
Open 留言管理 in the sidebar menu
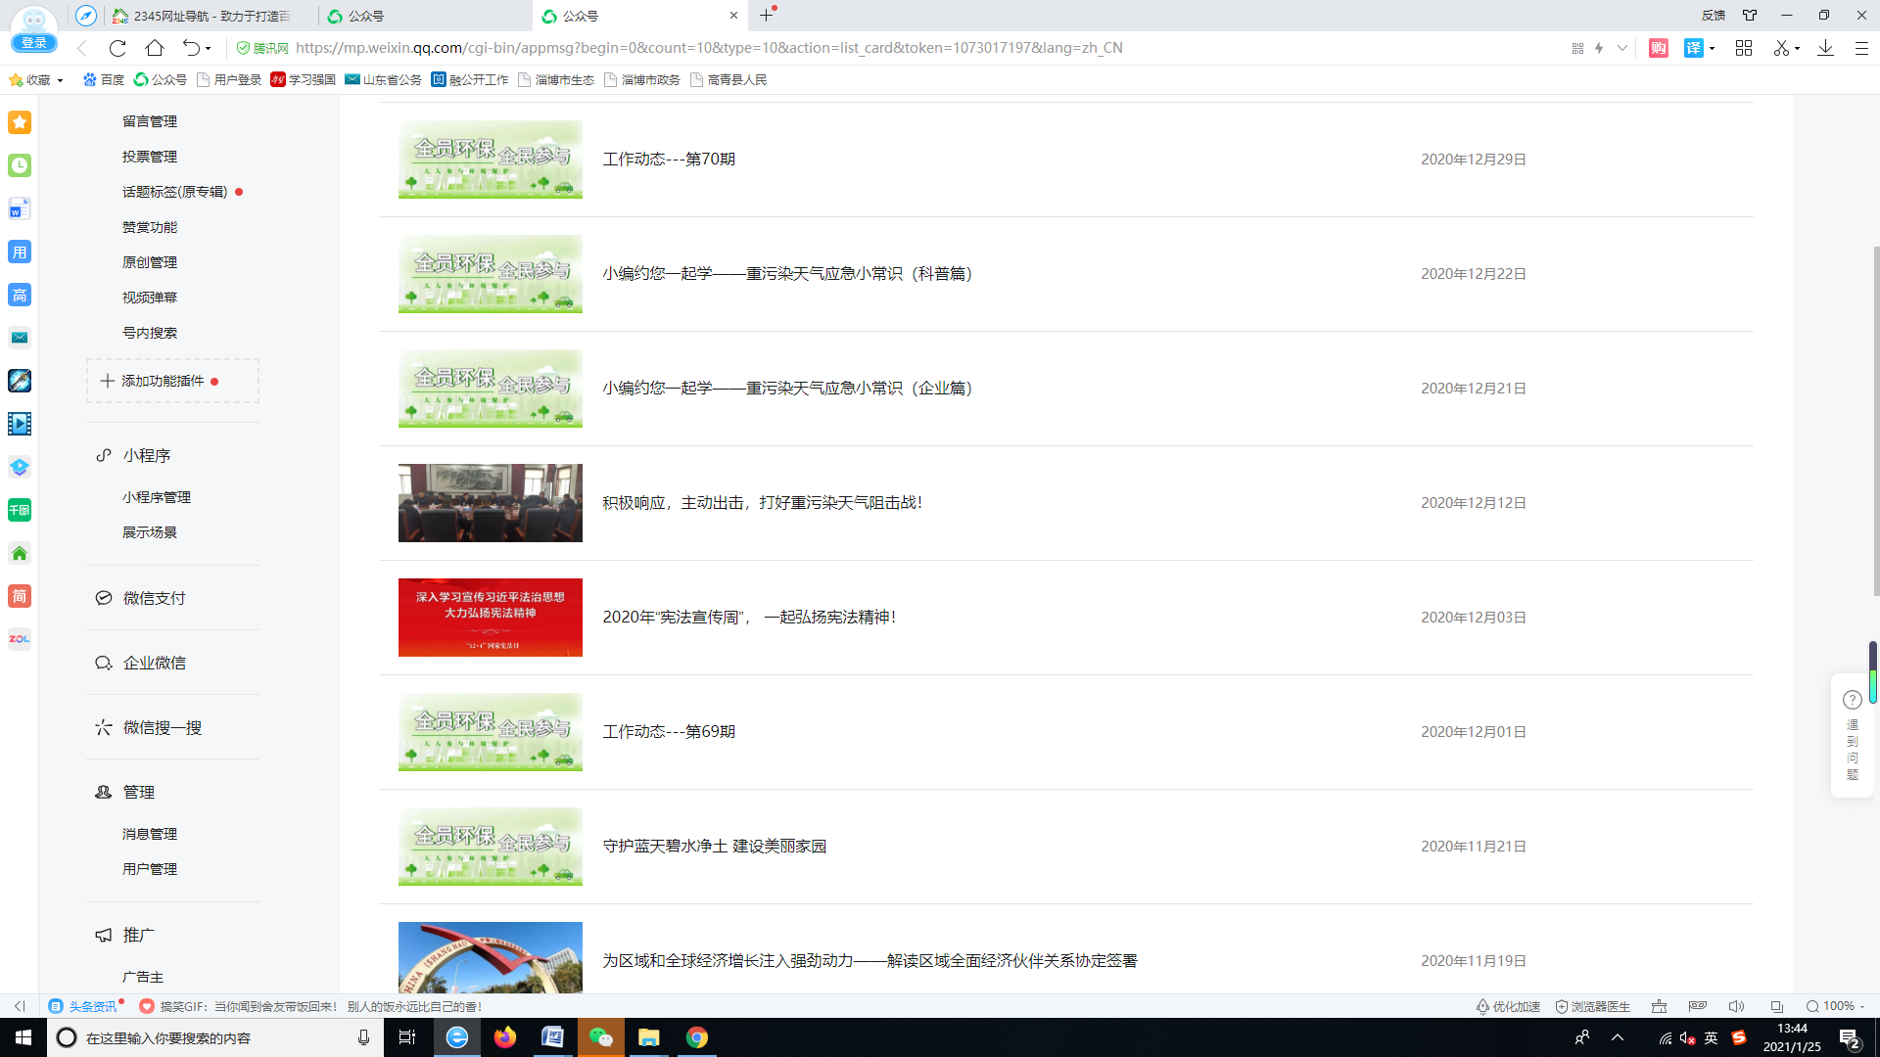[150, 121]
